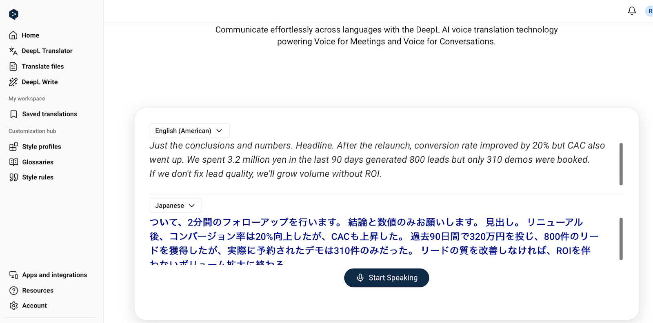Open the Glossaries panel

pyautogui.click(x=38, y=162)
